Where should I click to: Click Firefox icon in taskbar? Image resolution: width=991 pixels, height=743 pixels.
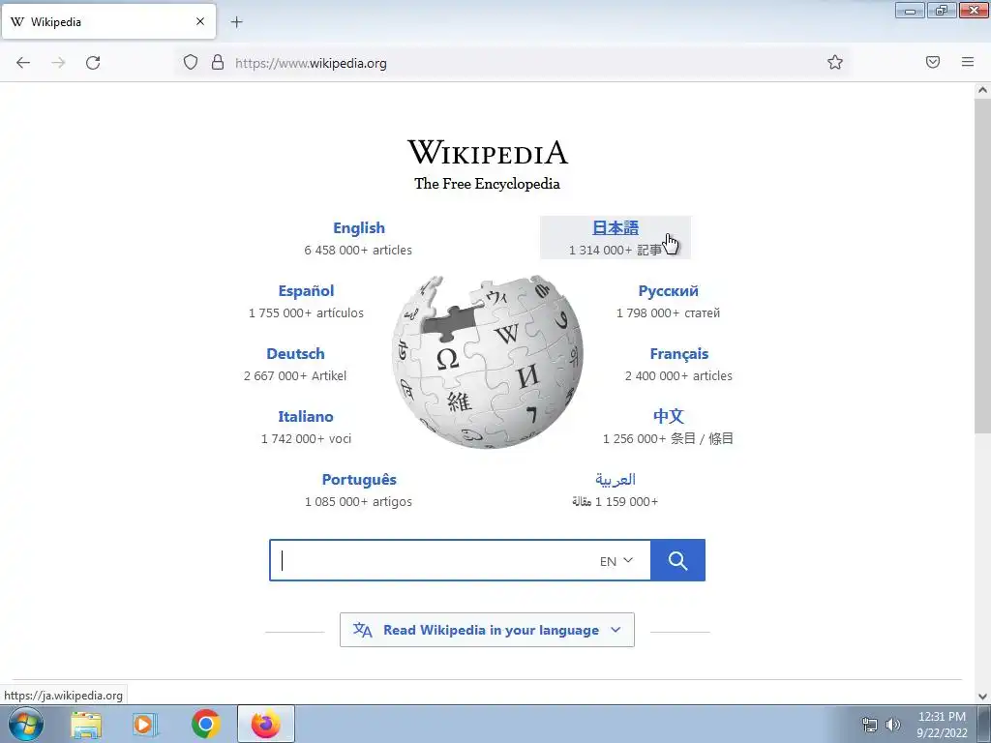pyautogui.click(x=265, y=725)
